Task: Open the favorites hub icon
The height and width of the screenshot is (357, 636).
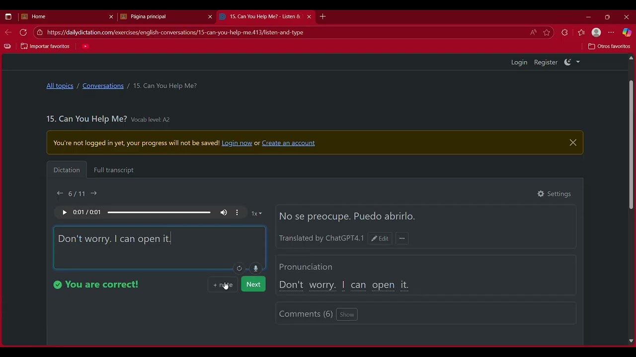Action: 581,32
